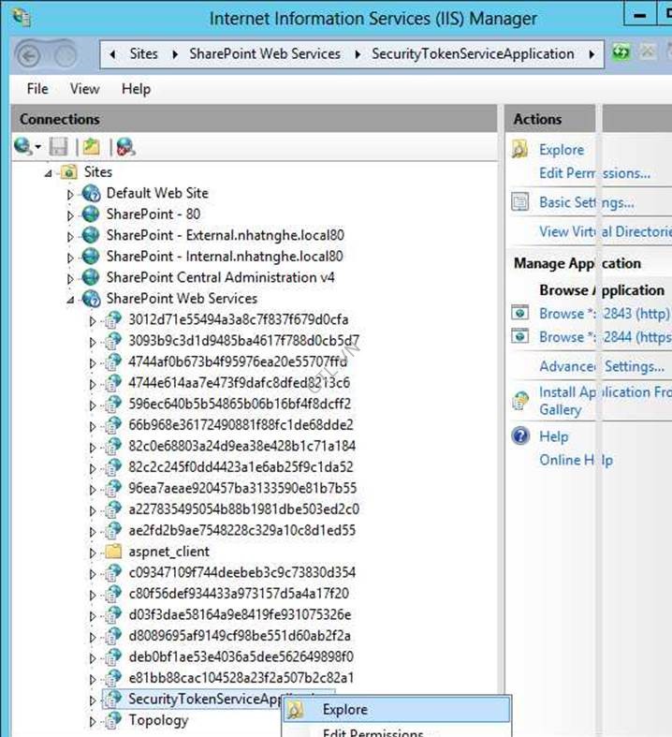
Task: Click the blue Help question mark icon
Action: coord(520,436)
